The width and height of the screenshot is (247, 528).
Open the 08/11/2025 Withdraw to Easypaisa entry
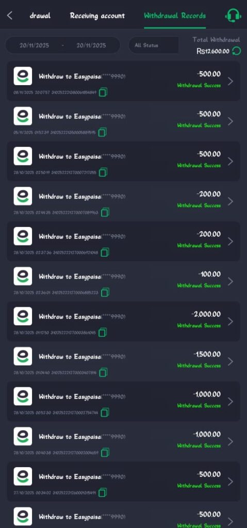(x=124, y=81)
